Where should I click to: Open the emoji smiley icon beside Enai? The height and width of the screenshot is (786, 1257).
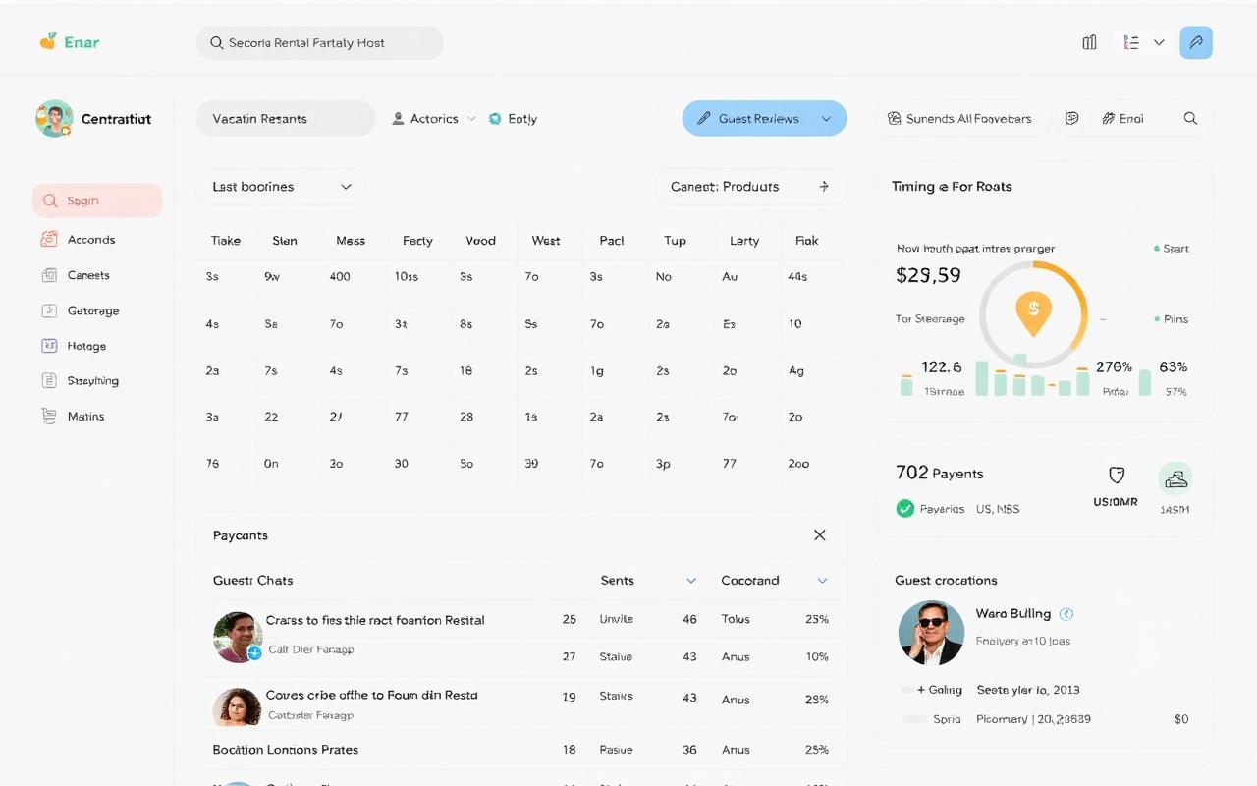tap(1070, 118)
